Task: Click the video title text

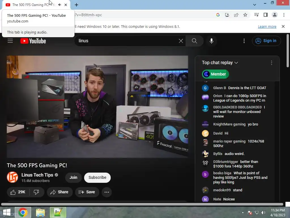Action: [37, 165]
